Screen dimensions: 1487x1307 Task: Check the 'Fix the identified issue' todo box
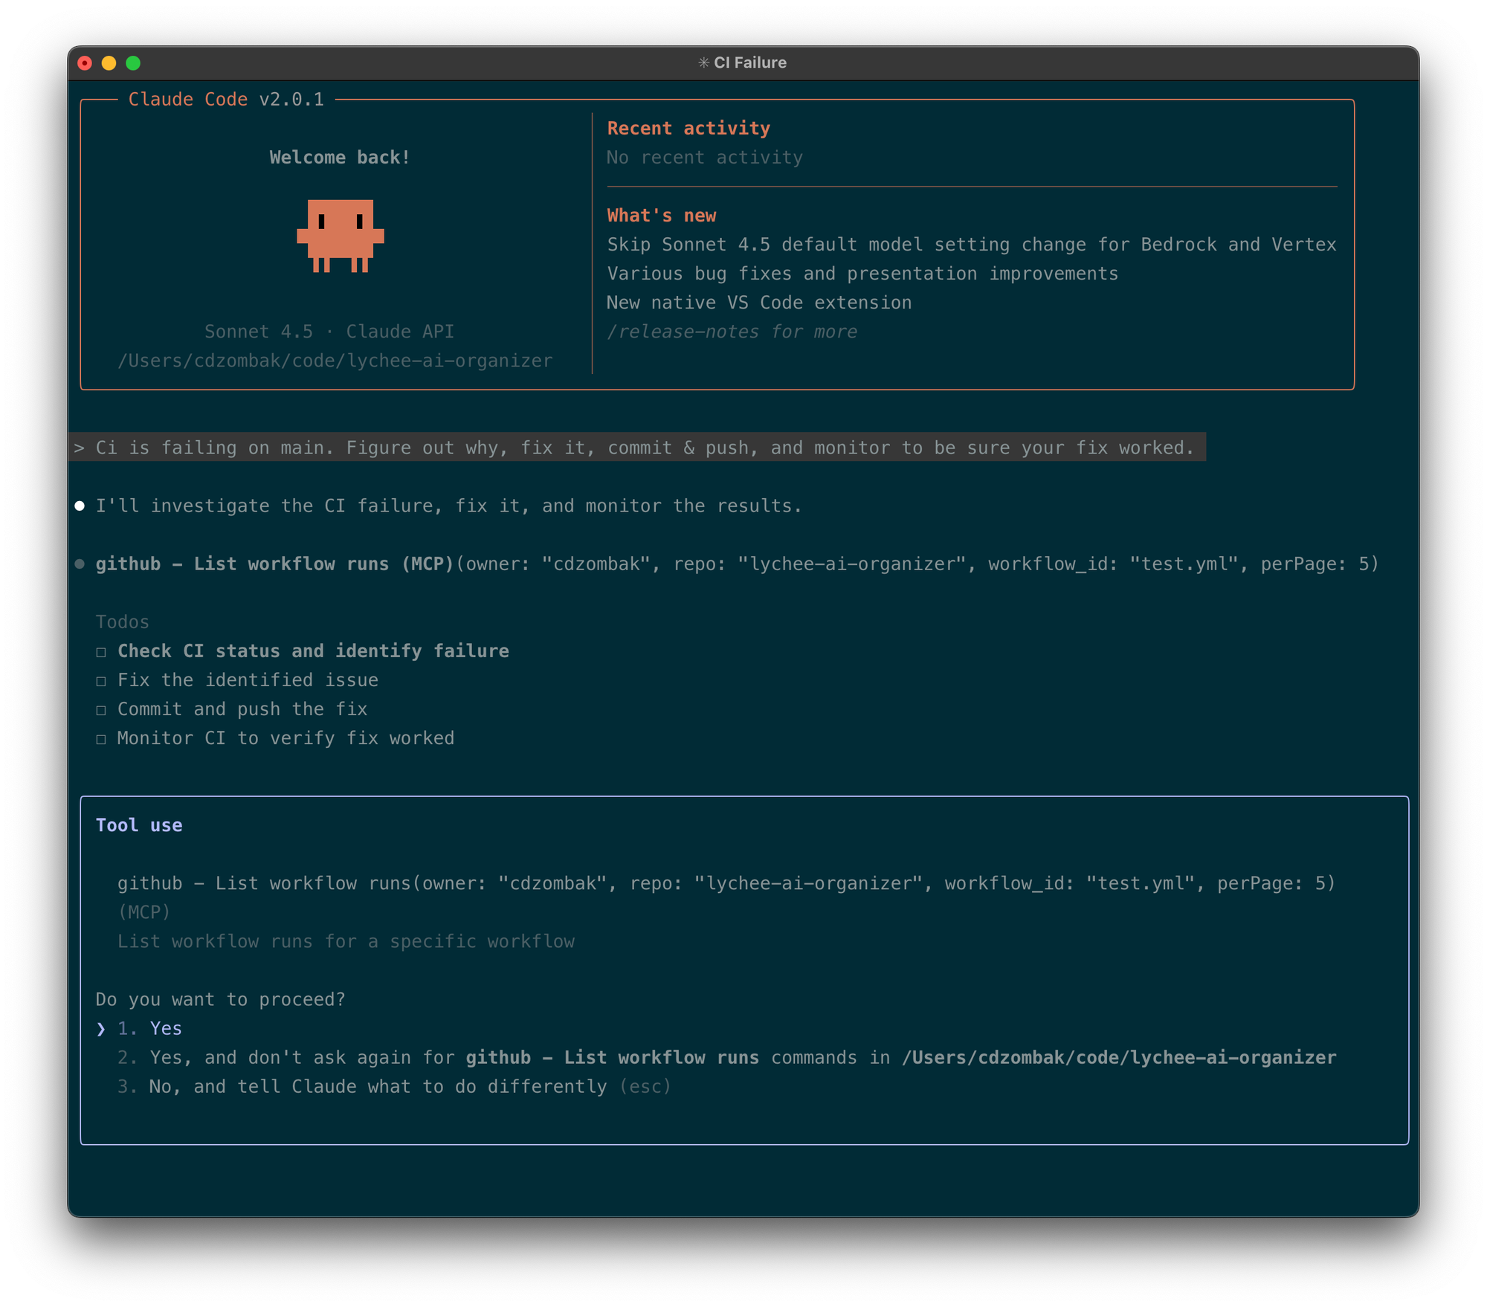pyautogui.click(x=101, y=681)
